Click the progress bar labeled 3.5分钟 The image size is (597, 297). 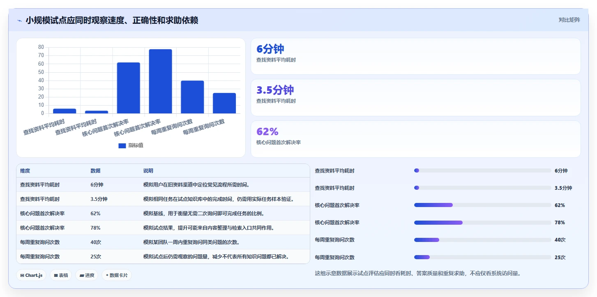coord(483,188)
